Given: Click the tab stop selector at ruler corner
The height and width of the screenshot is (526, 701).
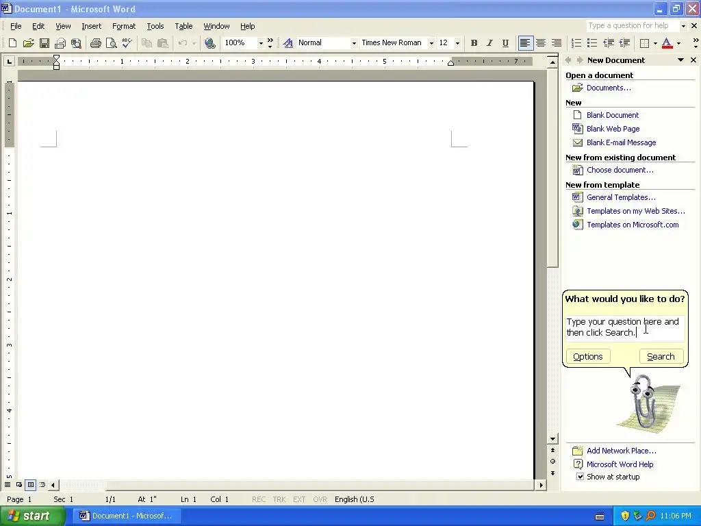Looking at the screenshot, I should [9, 61].
